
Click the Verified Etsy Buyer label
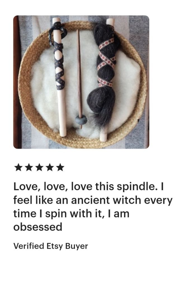coord(51,246)
